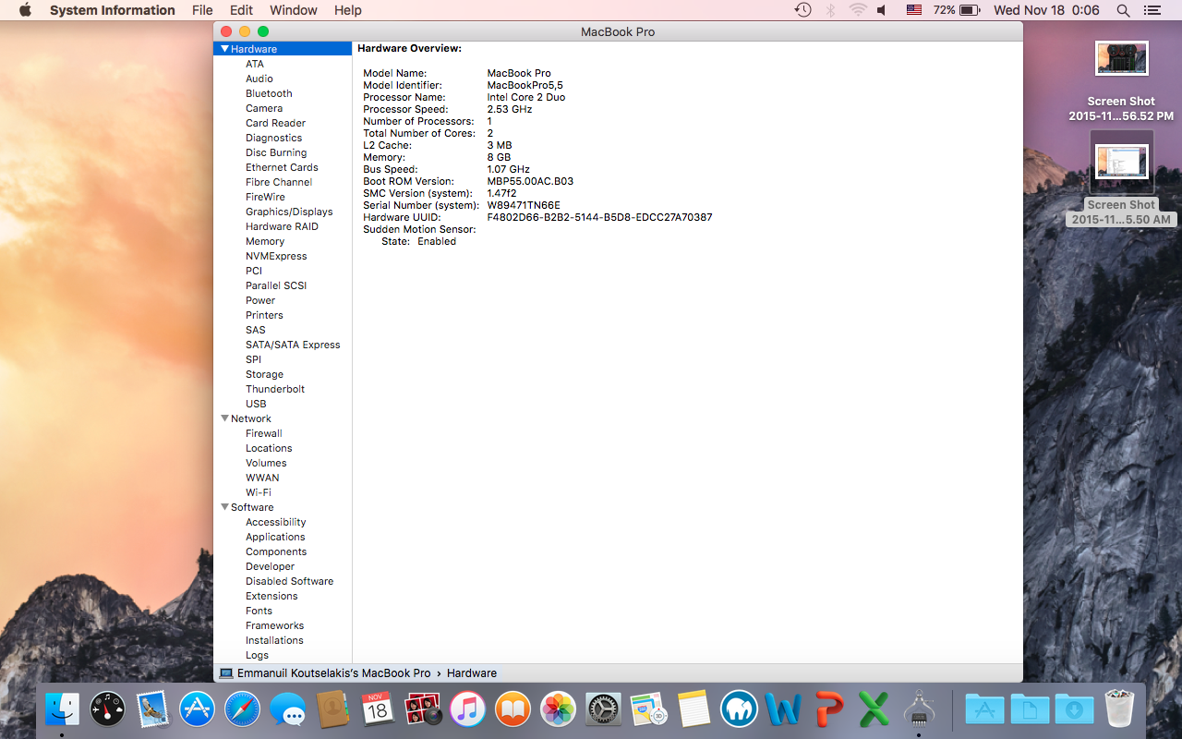The width and height of the screenshot is (1182, 739).
Task: Click the Hardware UUID value
Action: point(600,217)
